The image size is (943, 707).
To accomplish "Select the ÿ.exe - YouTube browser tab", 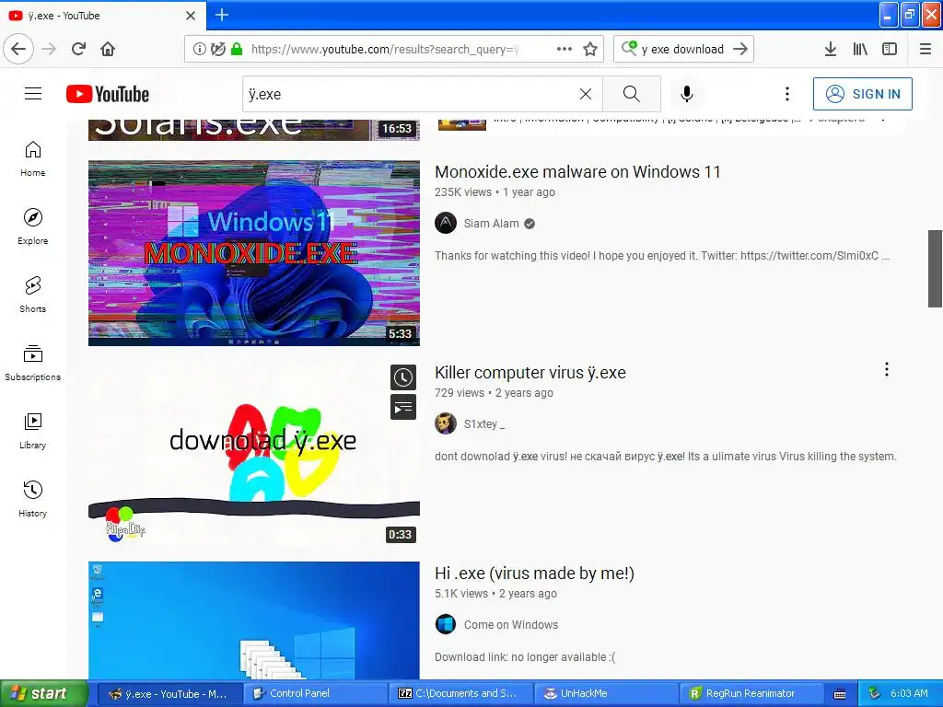I will point(103,15).
